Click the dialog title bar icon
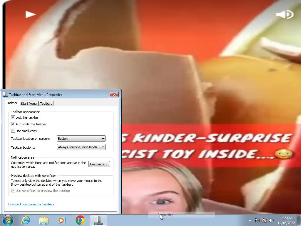The width and height of the screenshot is (301, 226). 5,94
